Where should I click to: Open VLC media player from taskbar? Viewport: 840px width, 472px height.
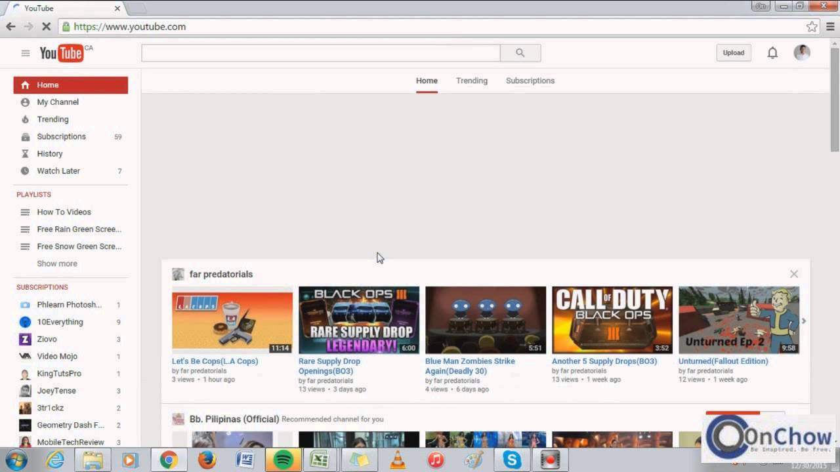[x=398, y=460]
